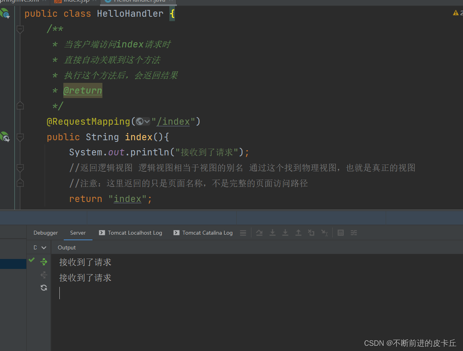Click the "/index" URL link in @RequestMapping

(173, 122)
